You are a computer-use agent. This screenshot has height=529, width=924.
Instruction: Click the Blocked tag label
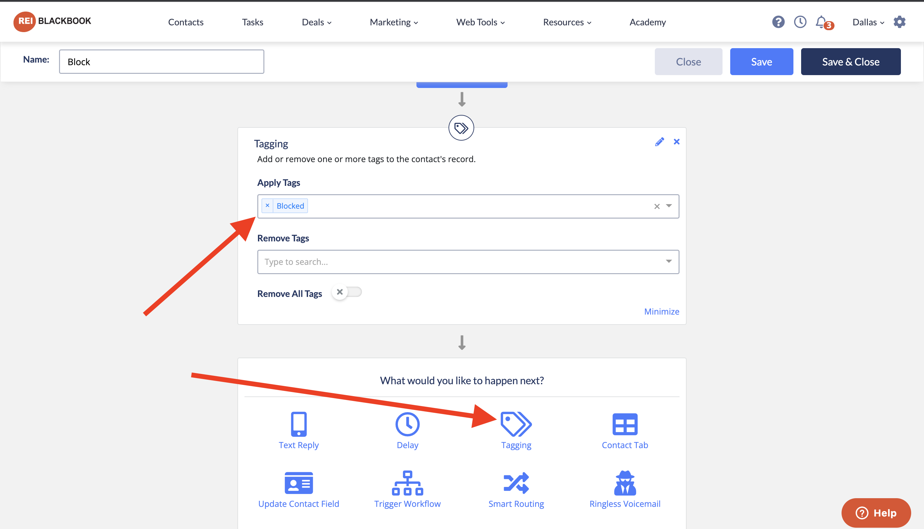290,206
